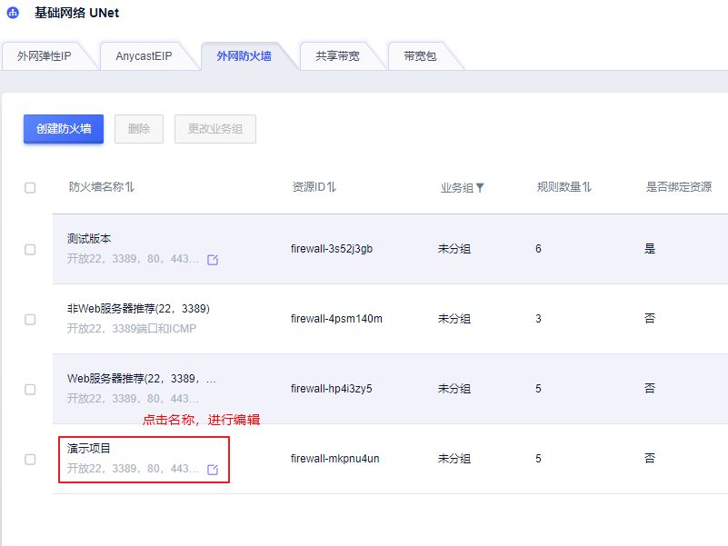Open the 带宽包 tab
Image resolution: width=728 pixels, height=546 pixels.
tap(420, 56)
